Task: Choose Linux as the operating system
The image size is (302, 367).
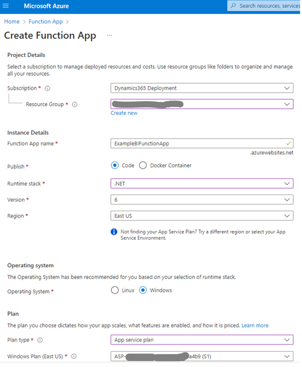Action: pyautogui.click(x=115, y=291)
